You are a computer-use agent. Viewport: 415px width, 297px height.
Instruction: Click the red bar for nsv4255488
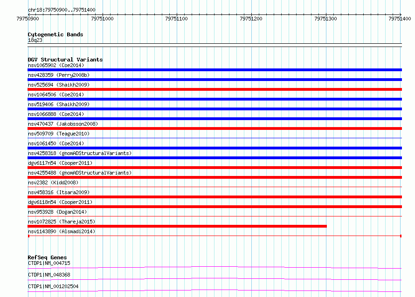pos(214,177)
